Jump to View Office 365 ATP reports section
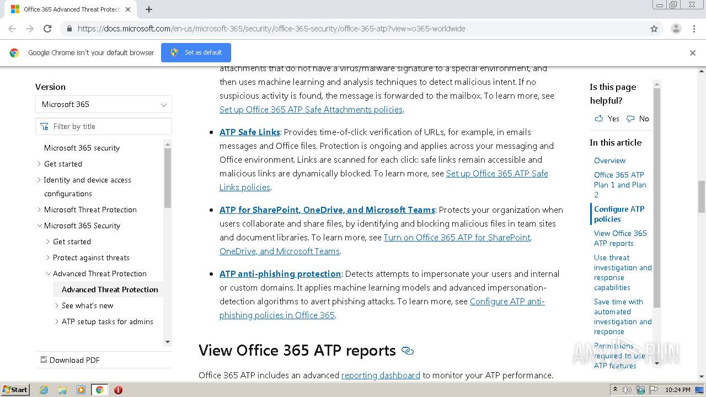Screen dimensions: 706x397 click(x=620, y=238)
